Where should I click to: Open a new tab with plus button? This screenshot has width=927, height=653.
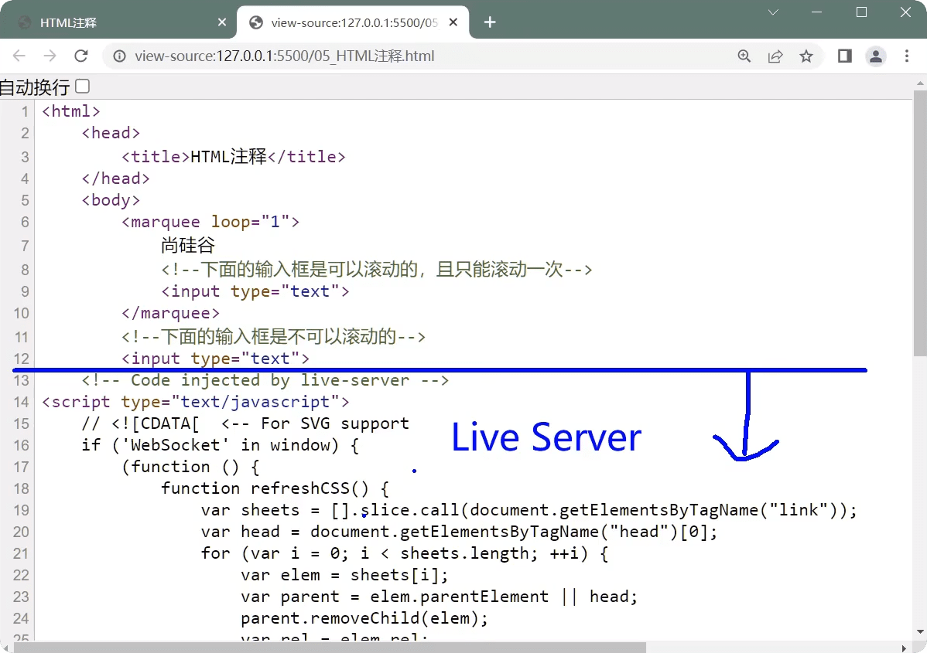490,22
